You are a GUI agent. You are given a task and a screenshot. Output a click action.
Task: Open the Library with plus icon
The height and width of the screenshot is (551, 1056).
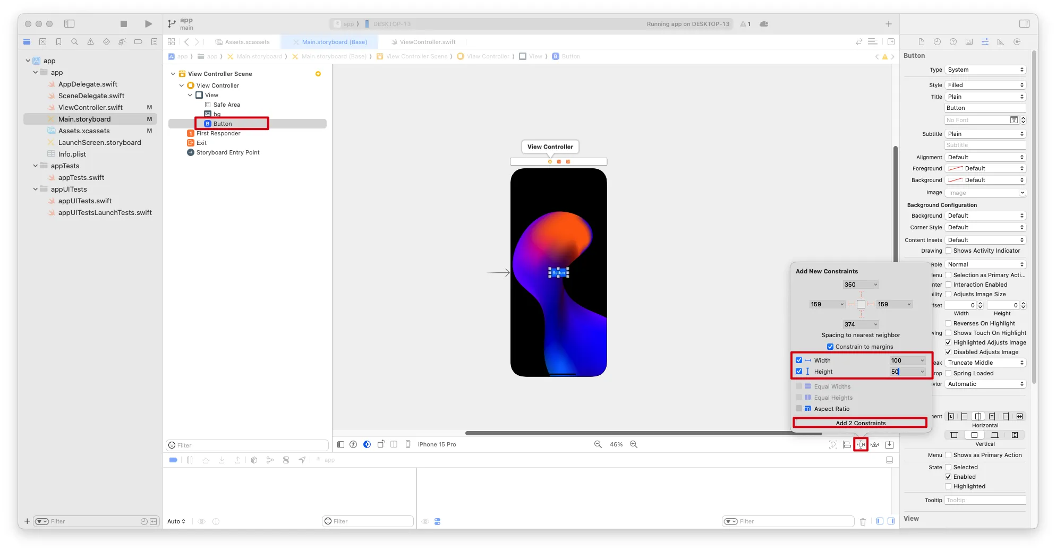click(x=889, y=24)
